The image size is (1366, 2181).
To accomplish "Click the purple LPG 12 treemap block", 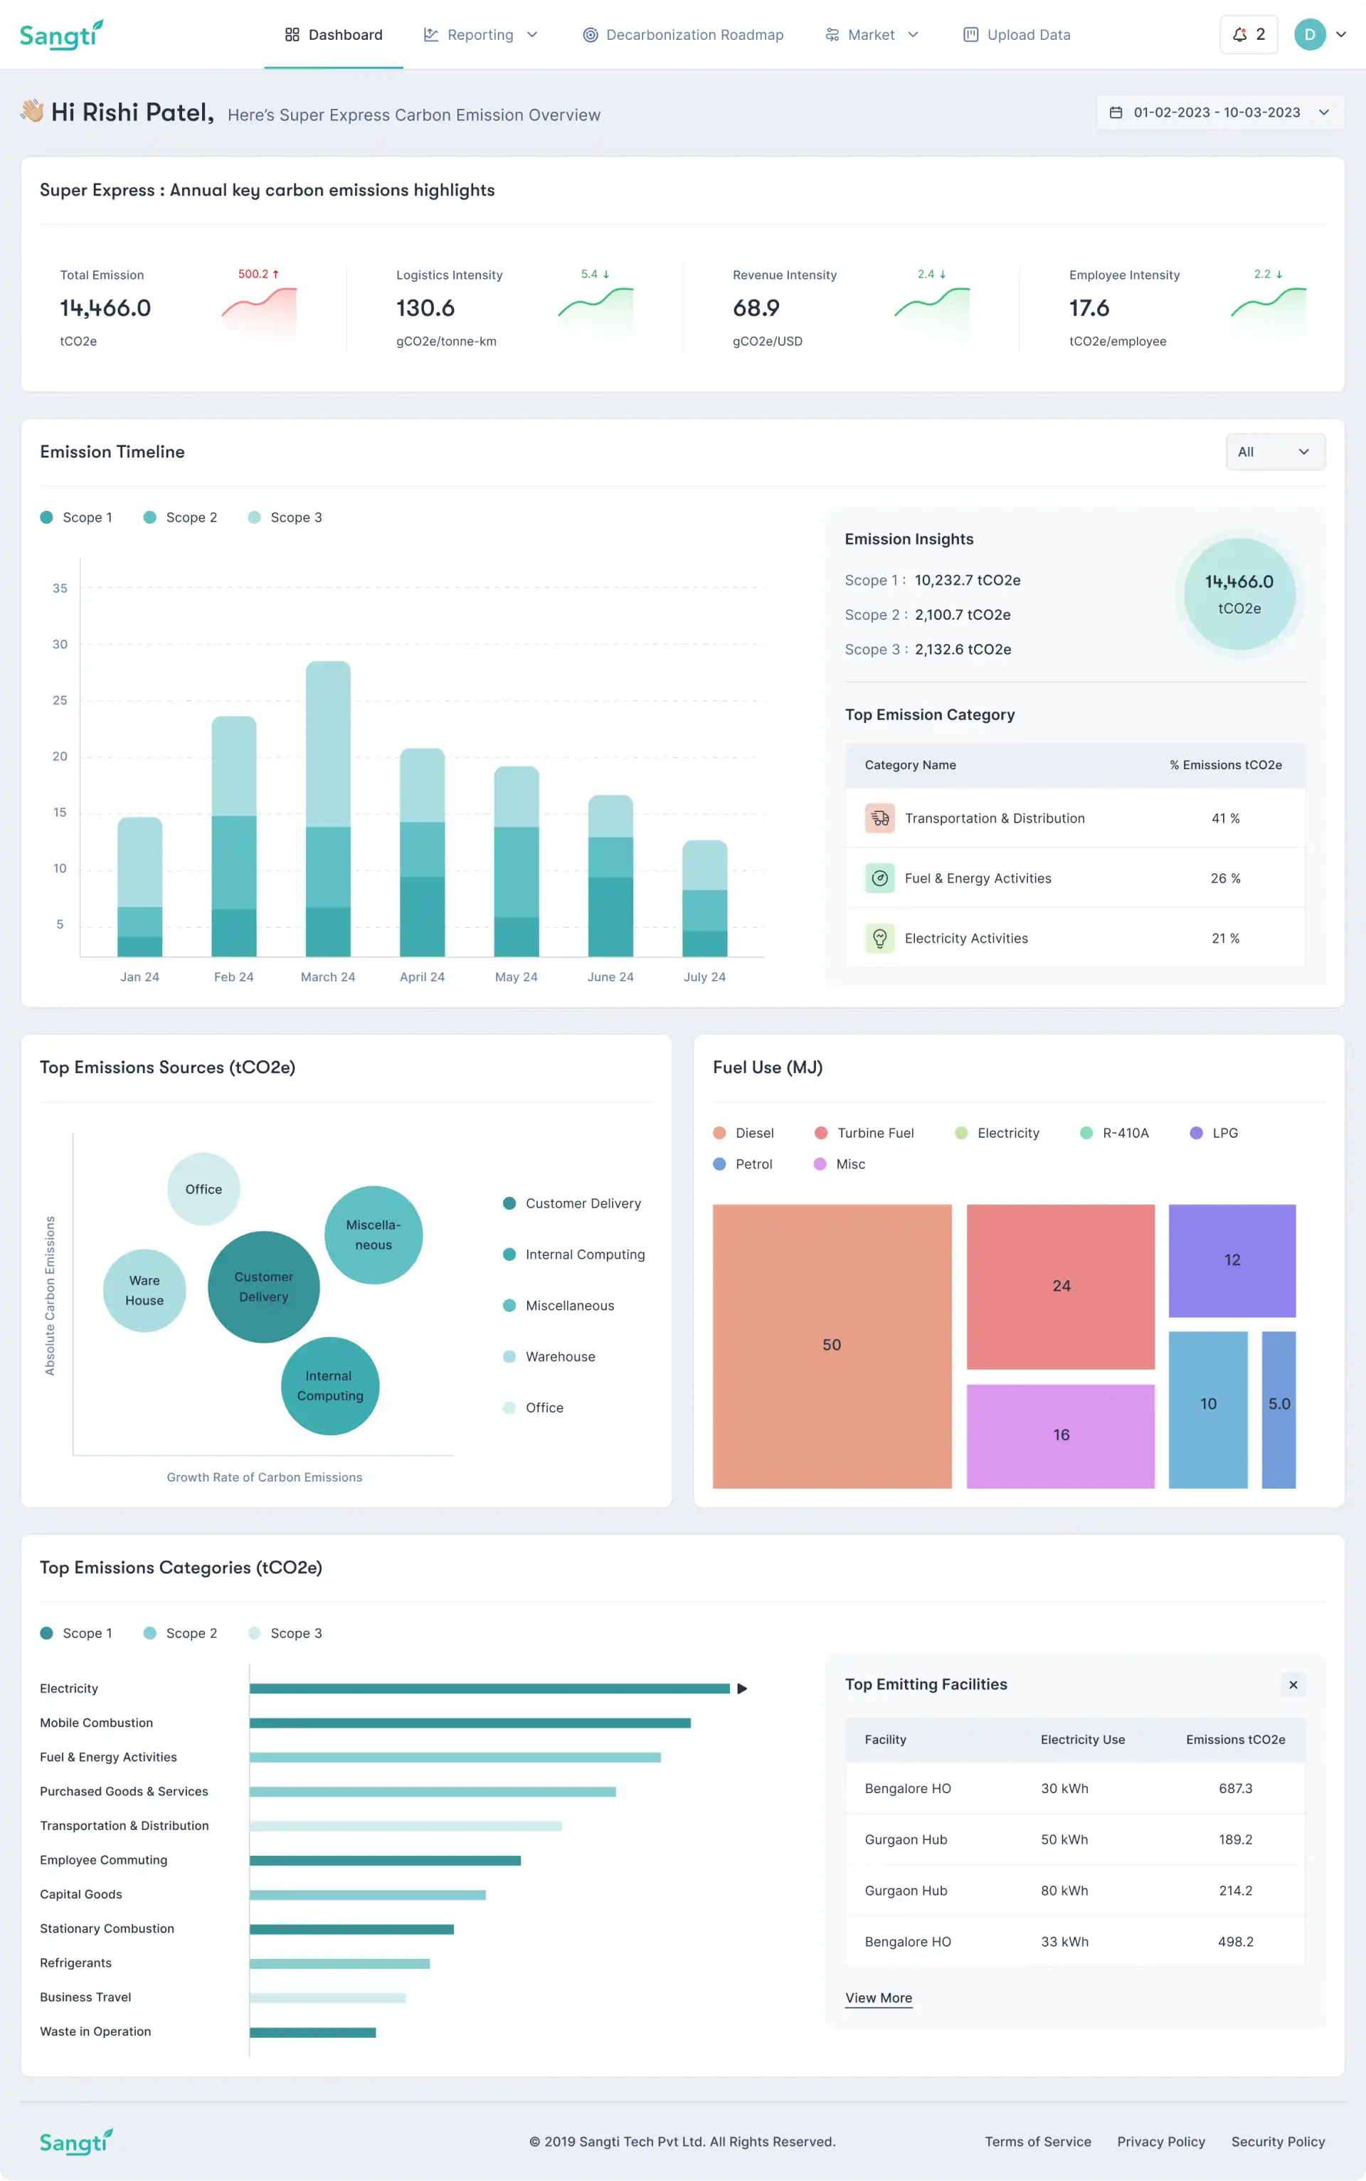I will [1232, 1260].
